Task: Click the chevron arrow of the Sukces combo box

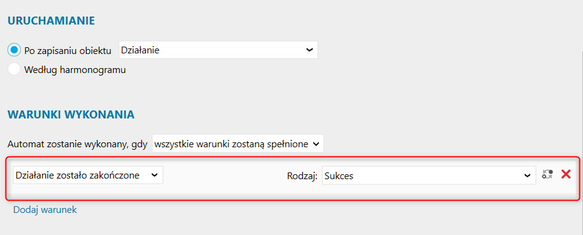Action: pyautogui.click(x=527, y=175)
